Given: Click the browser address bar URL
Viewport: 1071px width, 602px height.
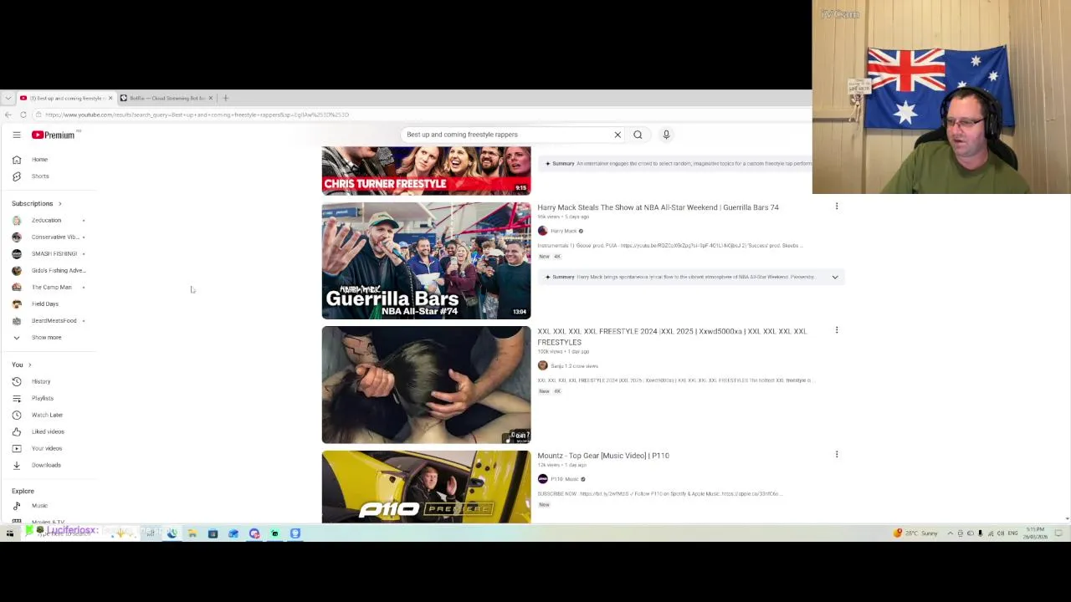Looking at the screenshot, I should [x=197, y=115].
